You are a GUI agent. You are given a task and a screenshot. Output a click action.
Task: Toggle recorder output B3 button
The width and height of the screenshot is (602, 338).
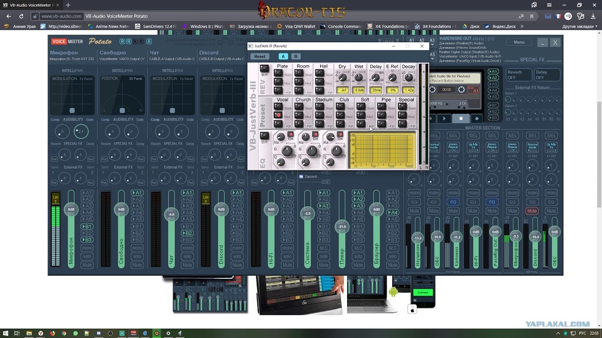pos(493,118)
